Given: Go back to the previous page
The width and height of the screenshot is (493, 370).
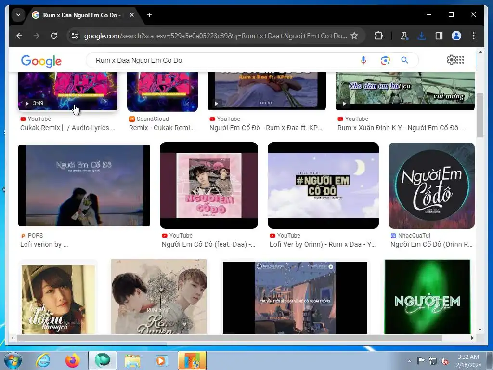Looking at the screenshot, I should (19, 36).
